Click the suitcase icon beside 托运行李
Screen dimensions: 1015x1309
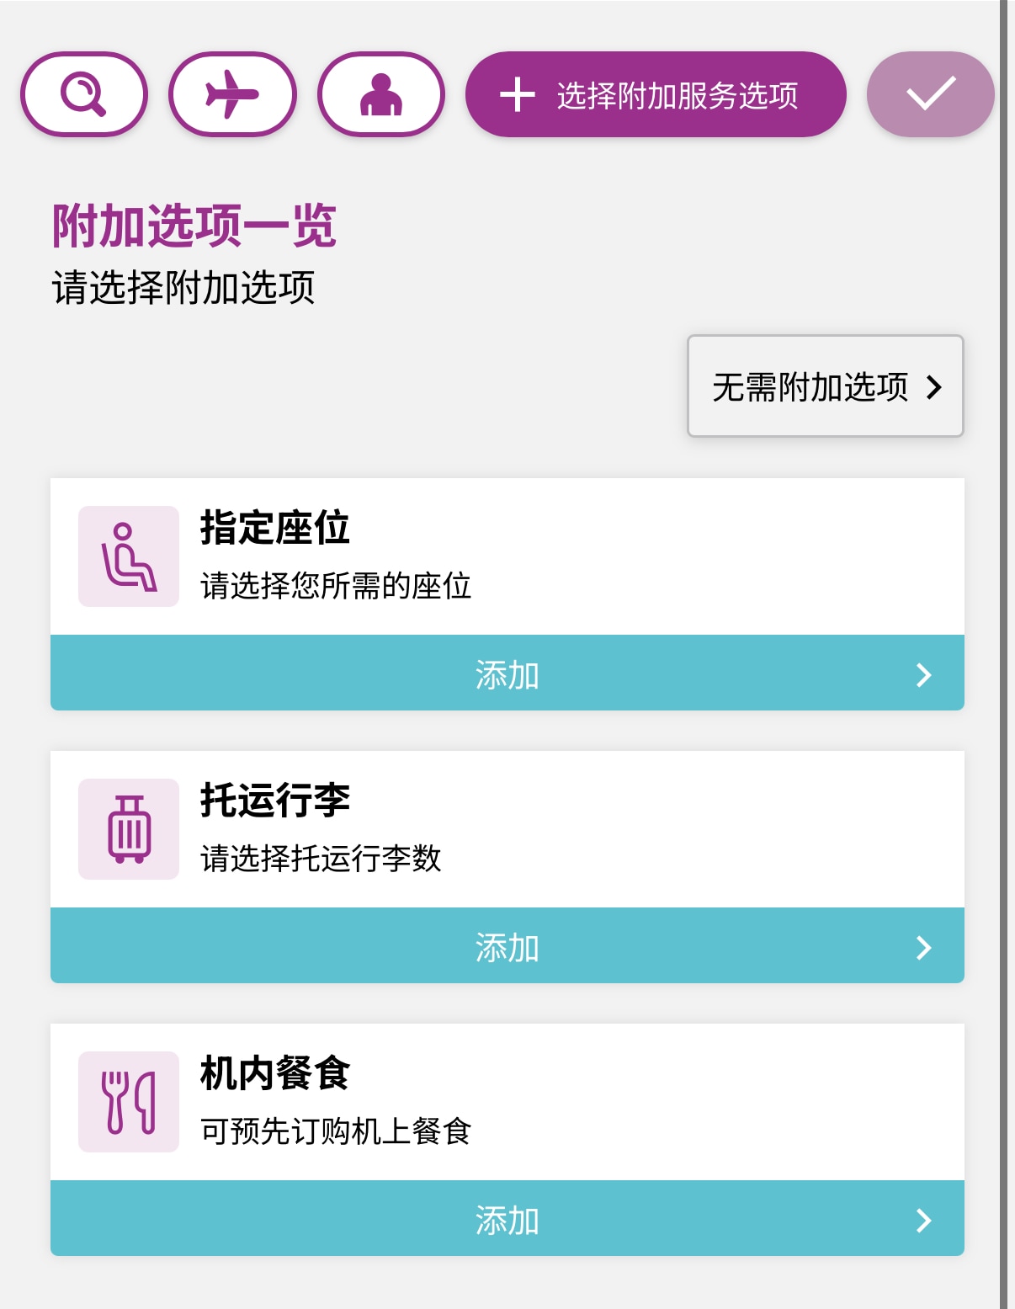click(x=129, y=829)
